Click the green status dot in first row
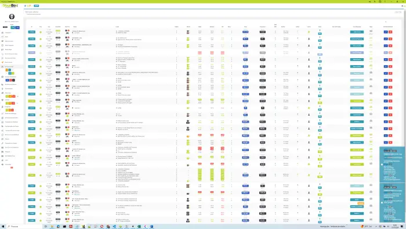406x229 pixels. coord(41,32)
